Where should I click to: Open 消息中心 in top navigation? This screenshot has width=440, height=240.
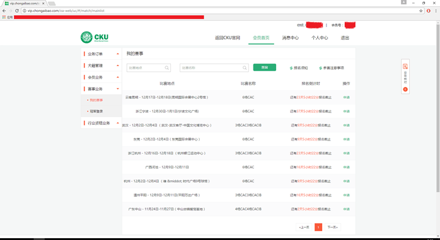290,38
